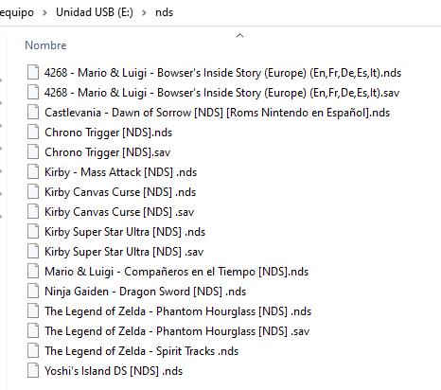Click the nds folder breadcrumb segment
This screenshot has width=441, height=390.
coord(164,12)
